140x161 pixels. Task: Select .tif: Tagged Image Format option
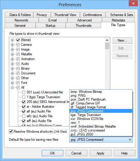(101, 107)
